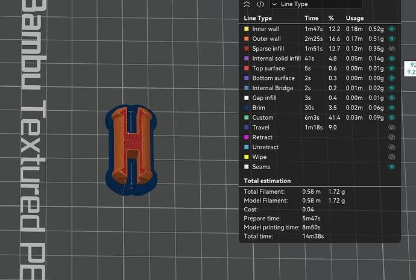Viewport: 416px width, 280px height.
Task: Click the Time column header
Action: pos(311,18)
